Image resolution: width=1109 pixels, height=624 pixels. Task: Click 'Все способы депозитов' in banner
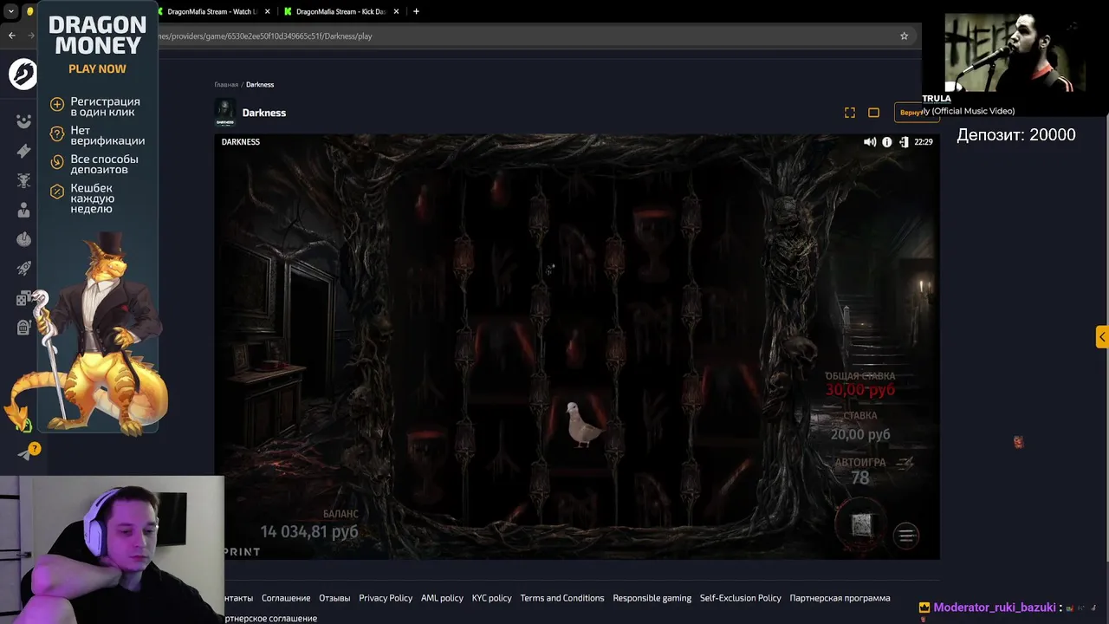[x=104, y=164]
